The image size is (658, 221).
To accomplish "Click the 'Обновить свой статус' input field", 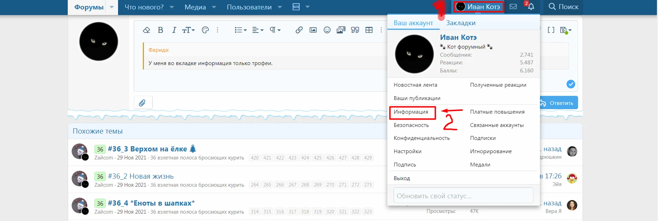I will tap(463, 196).
